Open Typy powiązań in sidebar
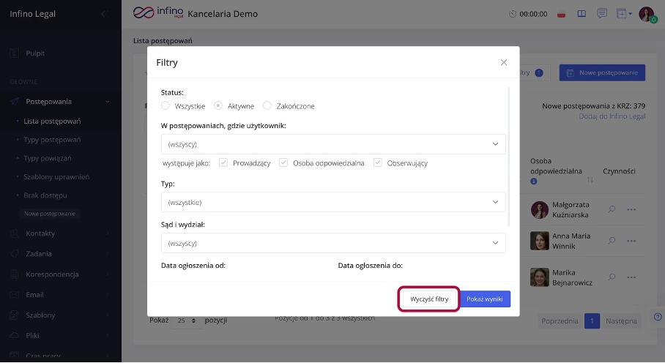665x363 pixels. (48, 158)
